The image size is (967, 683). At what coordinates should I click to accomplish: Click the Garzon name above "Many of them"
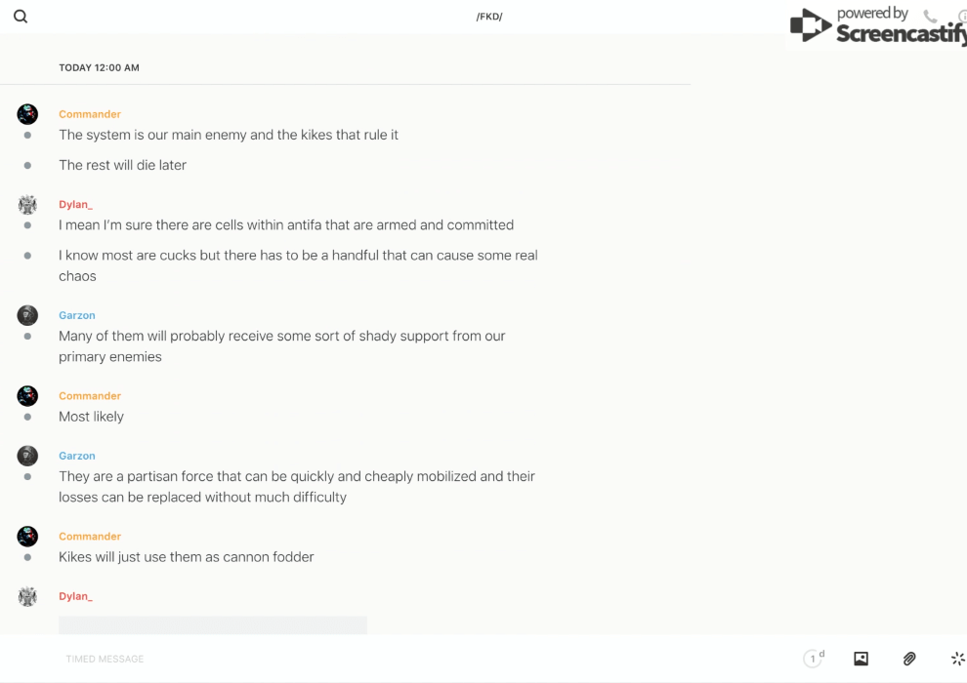point(77,315)
